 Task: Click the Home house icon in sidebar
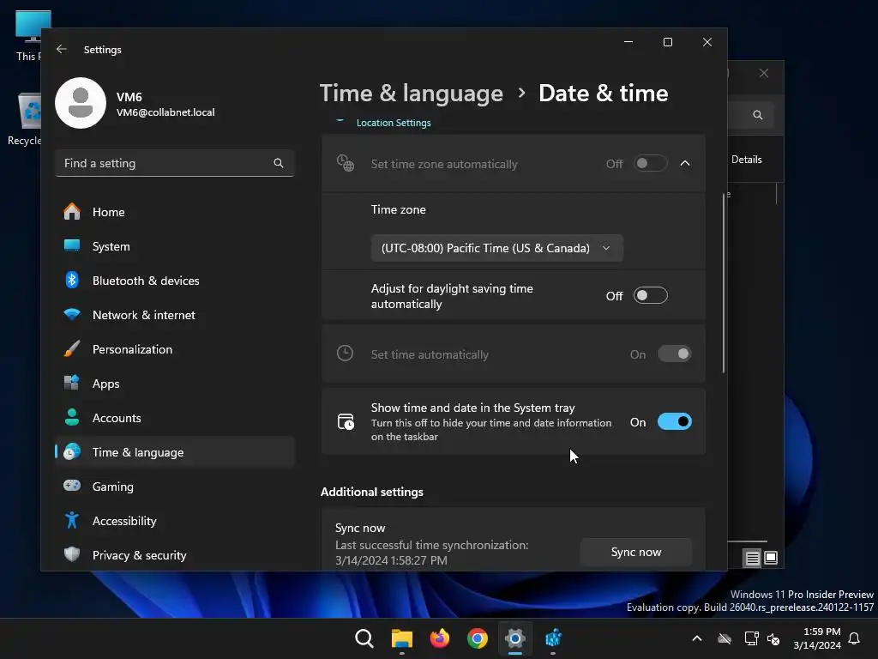click(72, 211)
